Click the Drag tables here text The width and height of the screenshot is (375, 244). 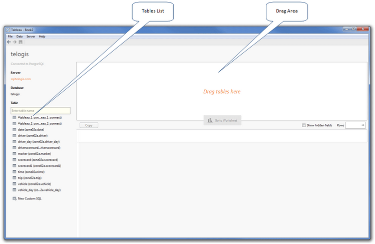222,92
